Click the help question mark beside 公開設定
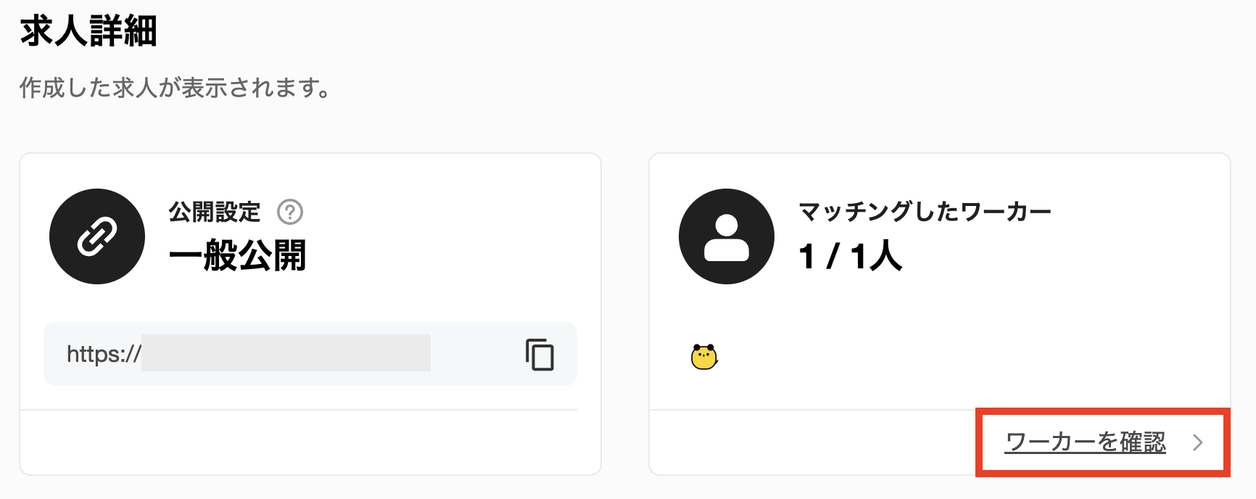The width and height of the screenshot is (1256, 499). (290, 212)
